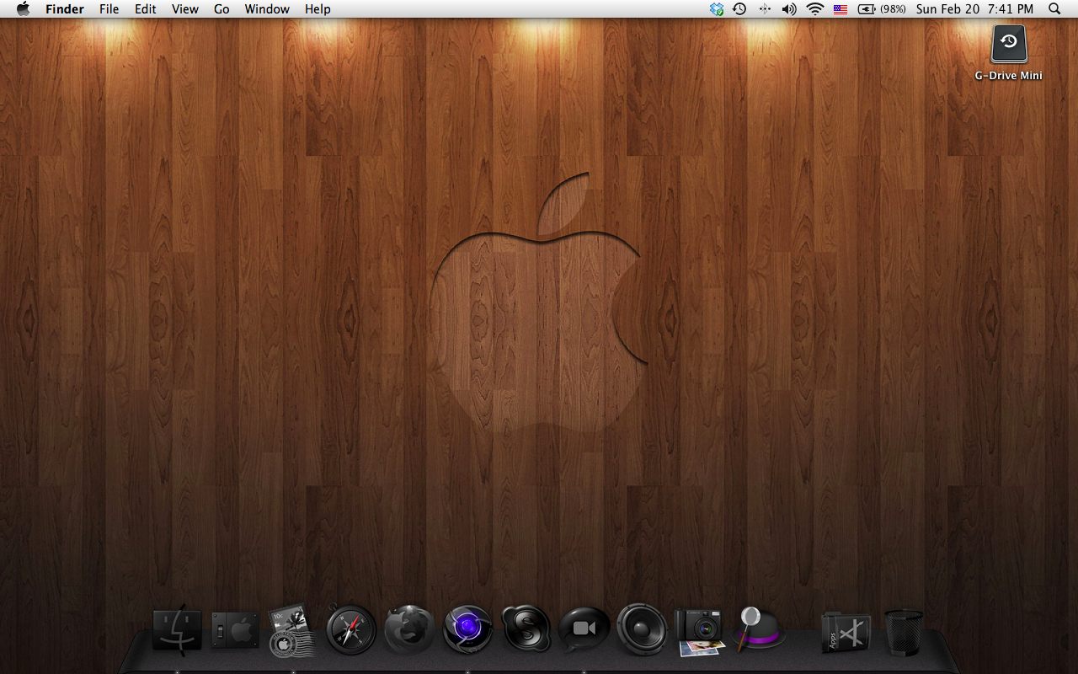This screenshot has height=674, width=1078.
Task: Click the (98%) battery percentage text
Action: pos(894,9)
